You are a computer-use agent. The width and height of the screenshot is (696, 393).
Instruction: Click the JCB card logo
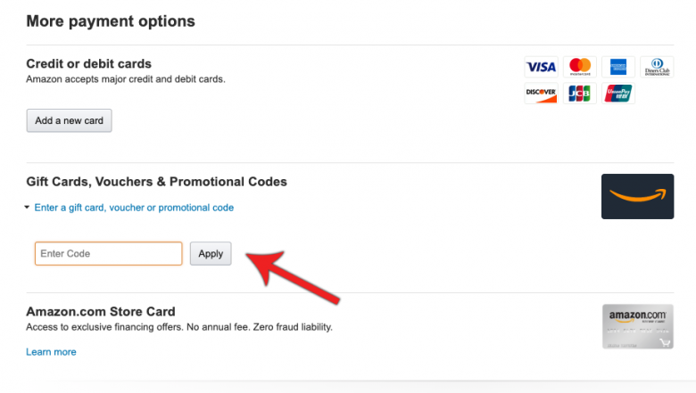coord(580,93)
